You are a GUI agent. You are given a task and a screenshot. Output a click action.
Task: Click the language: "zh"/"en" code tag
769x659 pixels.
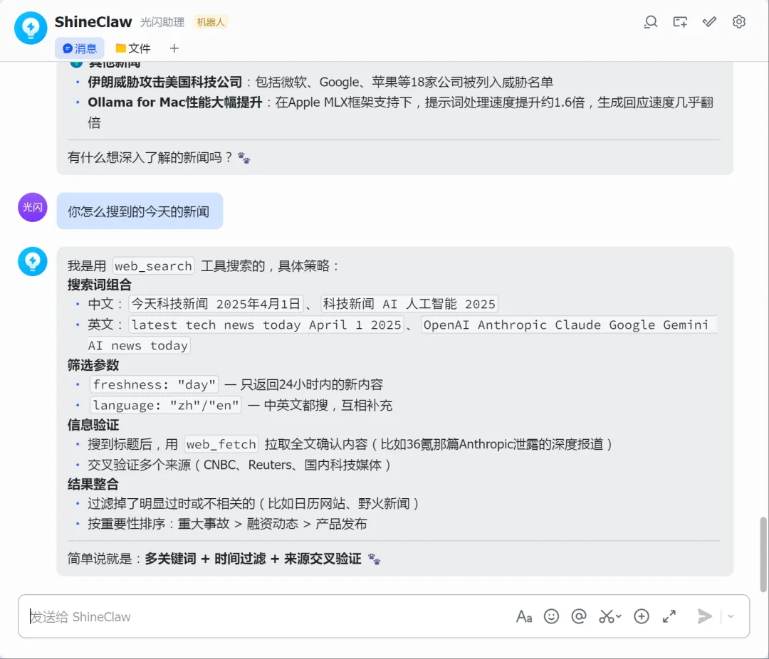click(x=166, y=405)
